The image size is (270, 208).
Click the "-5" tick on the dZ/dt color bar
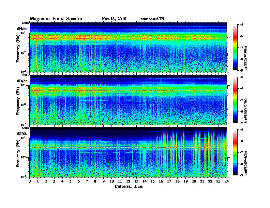(x=241, y=129)
